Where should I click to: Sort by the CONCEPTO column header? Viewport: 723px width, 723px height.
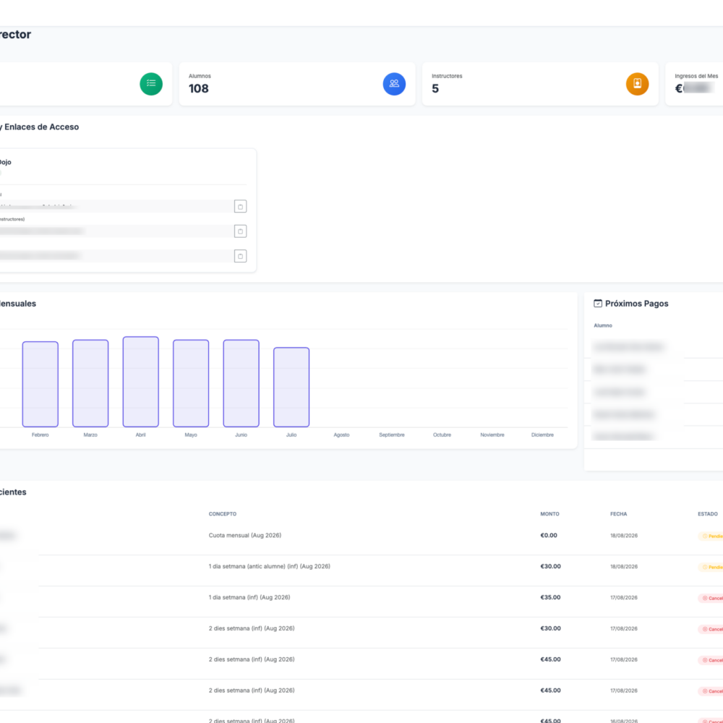click(223, 513)
